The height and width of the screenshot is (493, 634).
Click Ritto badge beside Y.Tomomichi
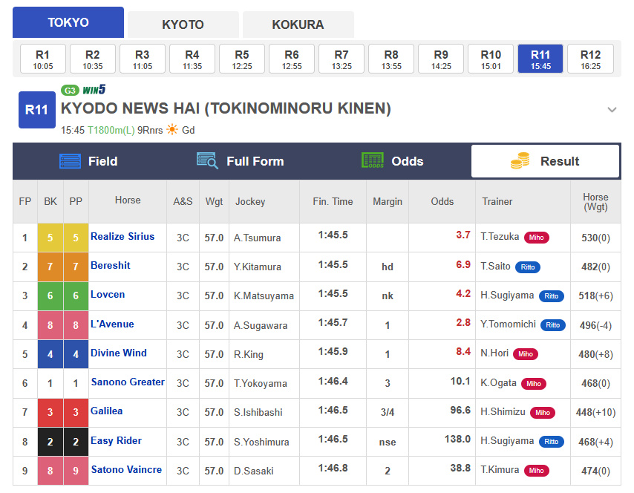pos(553,325)
